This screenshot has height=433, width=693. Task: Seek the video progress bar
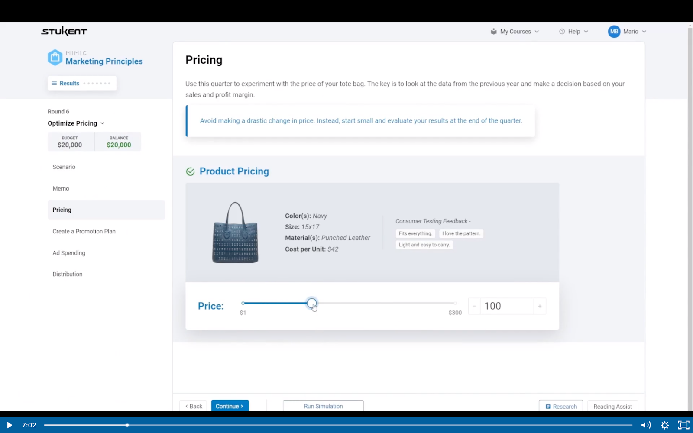[x=338, y=425]
